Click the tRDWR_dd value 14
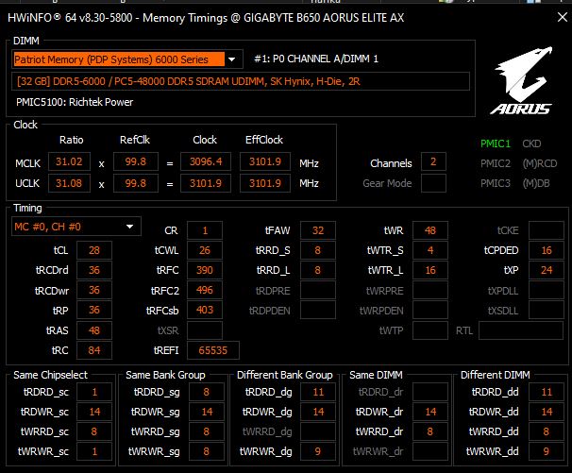Image resolution: width=572 pixels, height=473 pixels. pos(547,412)
